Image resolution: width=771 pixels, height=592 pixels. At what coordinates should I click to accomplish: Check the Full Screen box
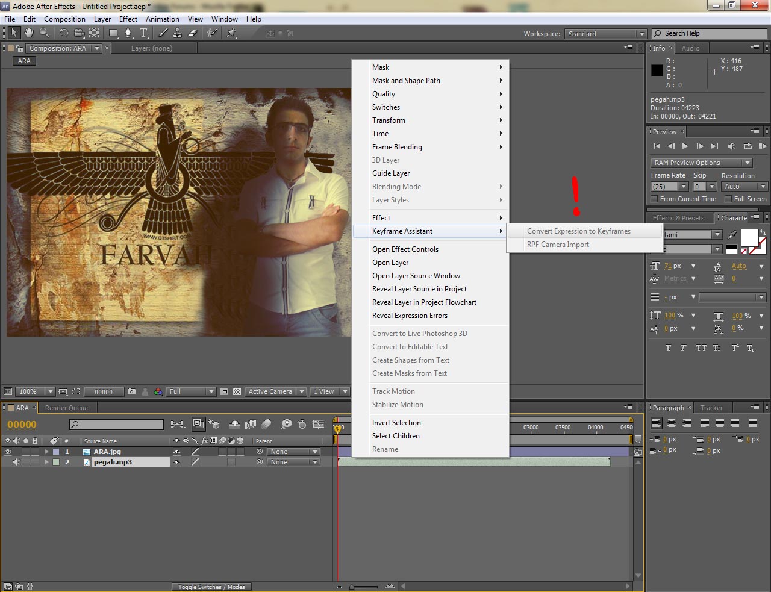click(728, 199)
